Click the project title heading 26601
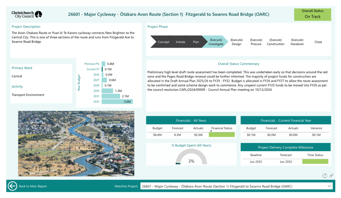341x198 pixels. (169, 14)
